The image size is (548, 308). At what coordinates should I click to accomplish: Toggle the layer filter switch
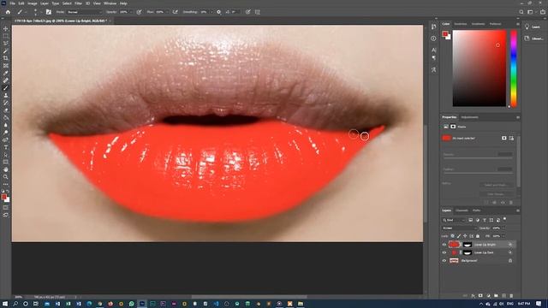[504, 219]
